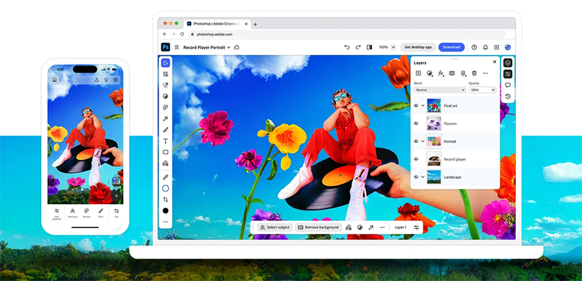Open the fx layer effects menu
This screenshot has height=281, width=582.
(x=441, y=73)
